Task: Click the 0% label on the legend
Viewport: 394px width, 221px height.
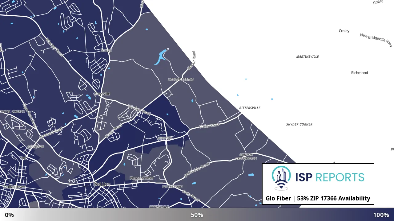Action: 9,215
